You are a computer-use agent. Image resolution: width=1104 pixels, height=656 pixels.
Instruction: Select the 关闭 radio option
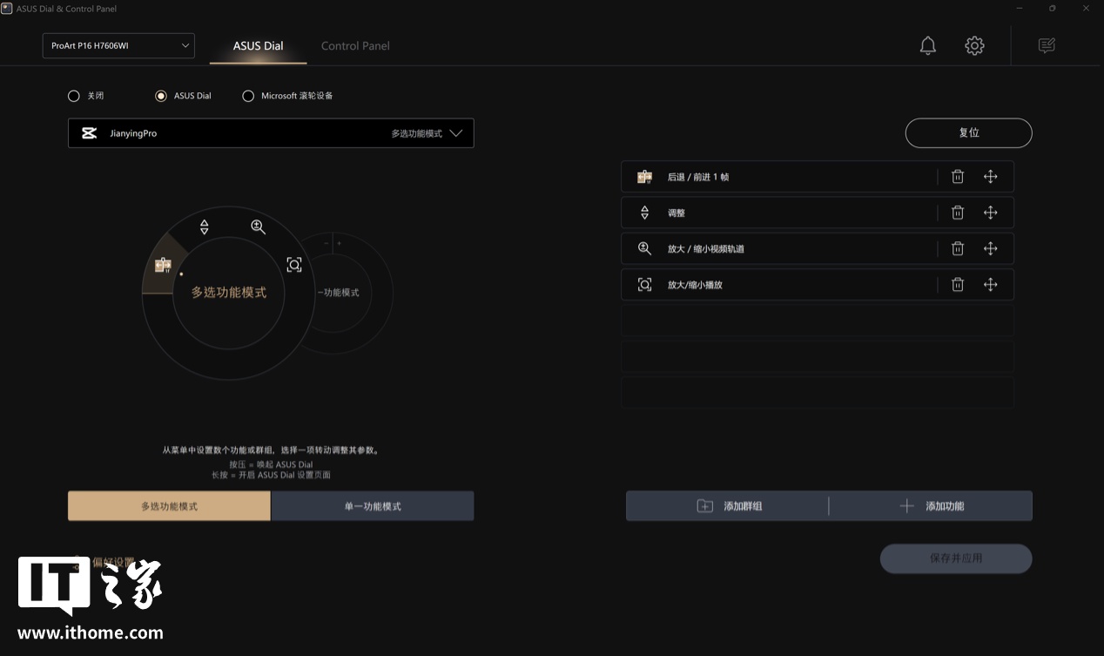pyautogui.click(x=73, y=96)
